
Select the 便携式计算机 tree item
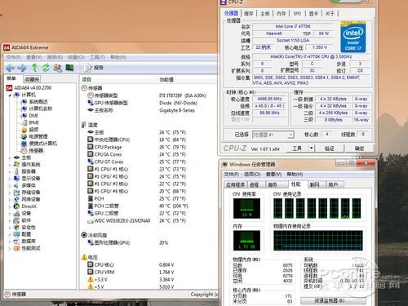tap(42, 144)
